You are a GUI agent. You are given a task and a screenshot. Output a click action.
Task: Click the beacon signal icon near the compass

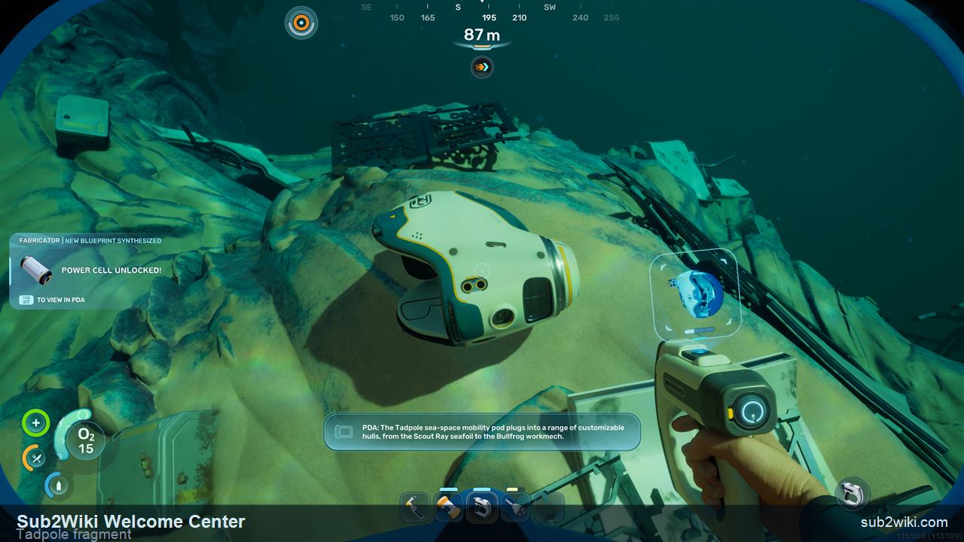tap(300, 23)
